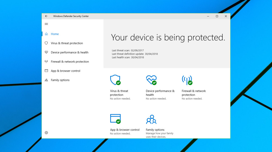Viewport: 272px width, 152px height.
Task: Click the Home house icon in sidebar
Action: (46, 34)
